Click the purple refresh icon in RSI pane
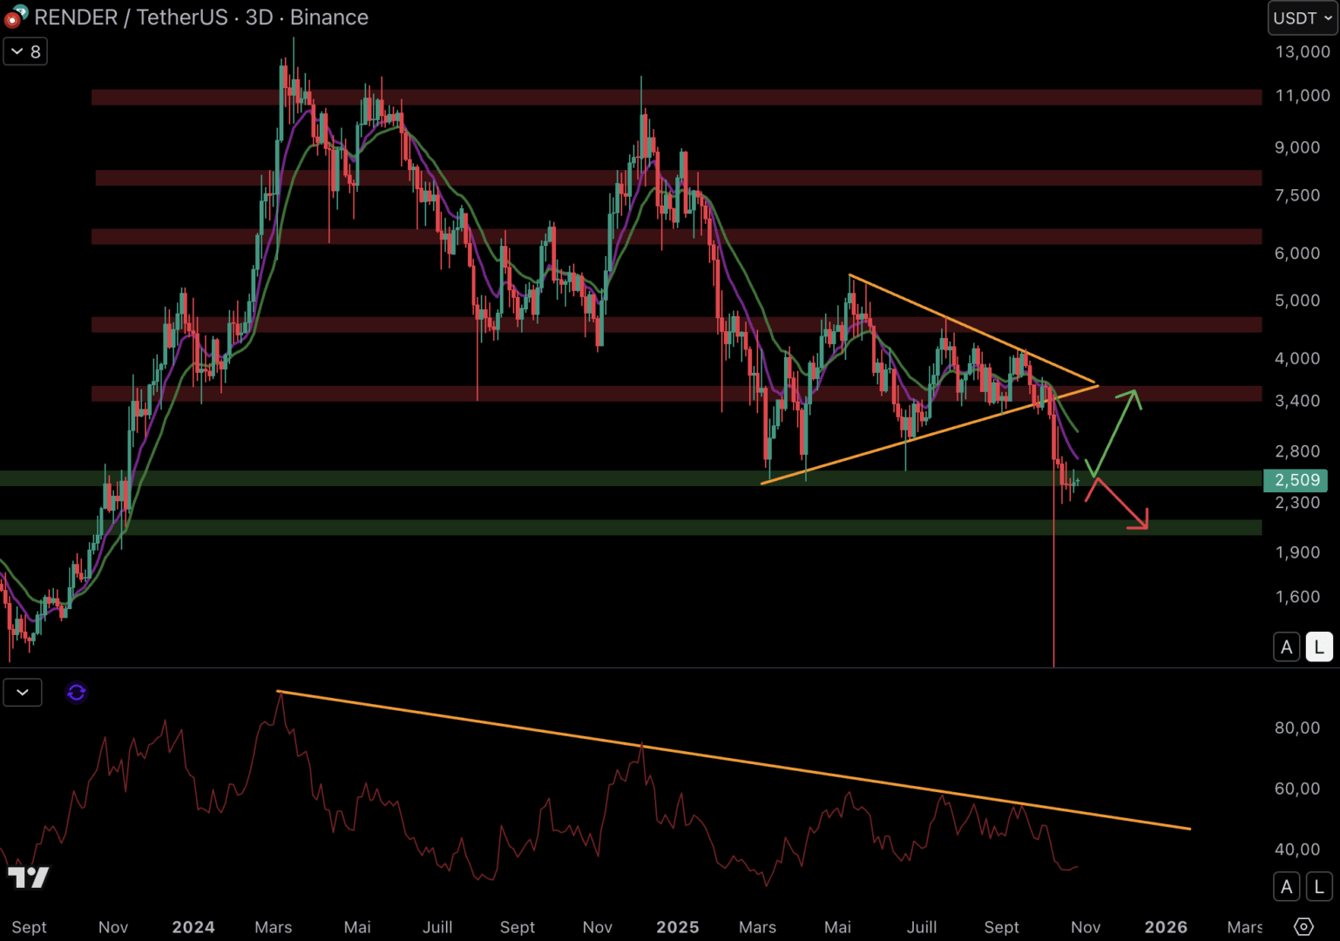 tap(77, 693)
